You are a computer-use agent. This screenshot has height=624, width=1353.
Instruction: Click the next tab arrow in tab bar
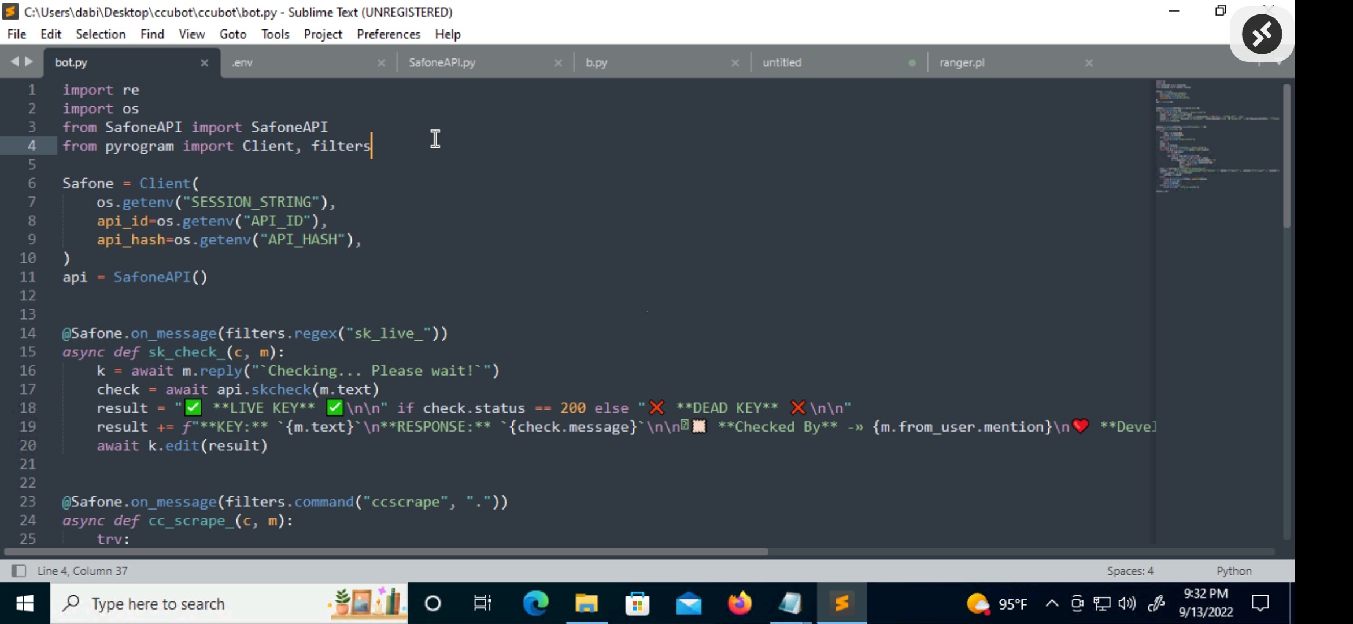(x=29, y=61)
